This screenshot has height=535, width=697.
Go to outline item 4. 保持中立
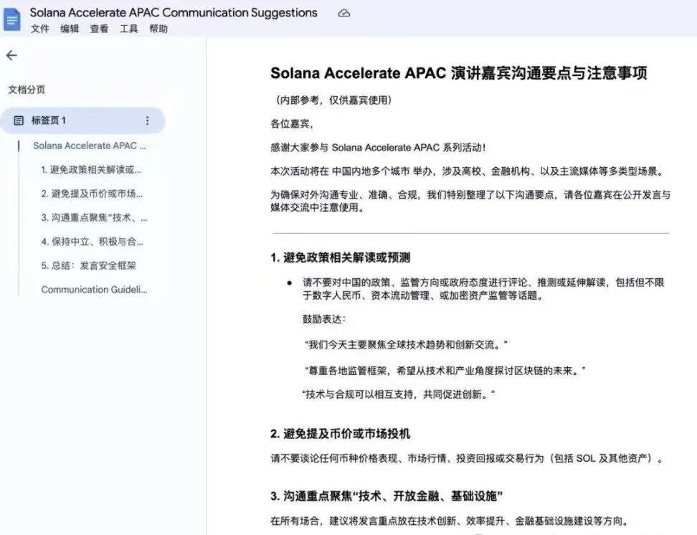[92, 242]
